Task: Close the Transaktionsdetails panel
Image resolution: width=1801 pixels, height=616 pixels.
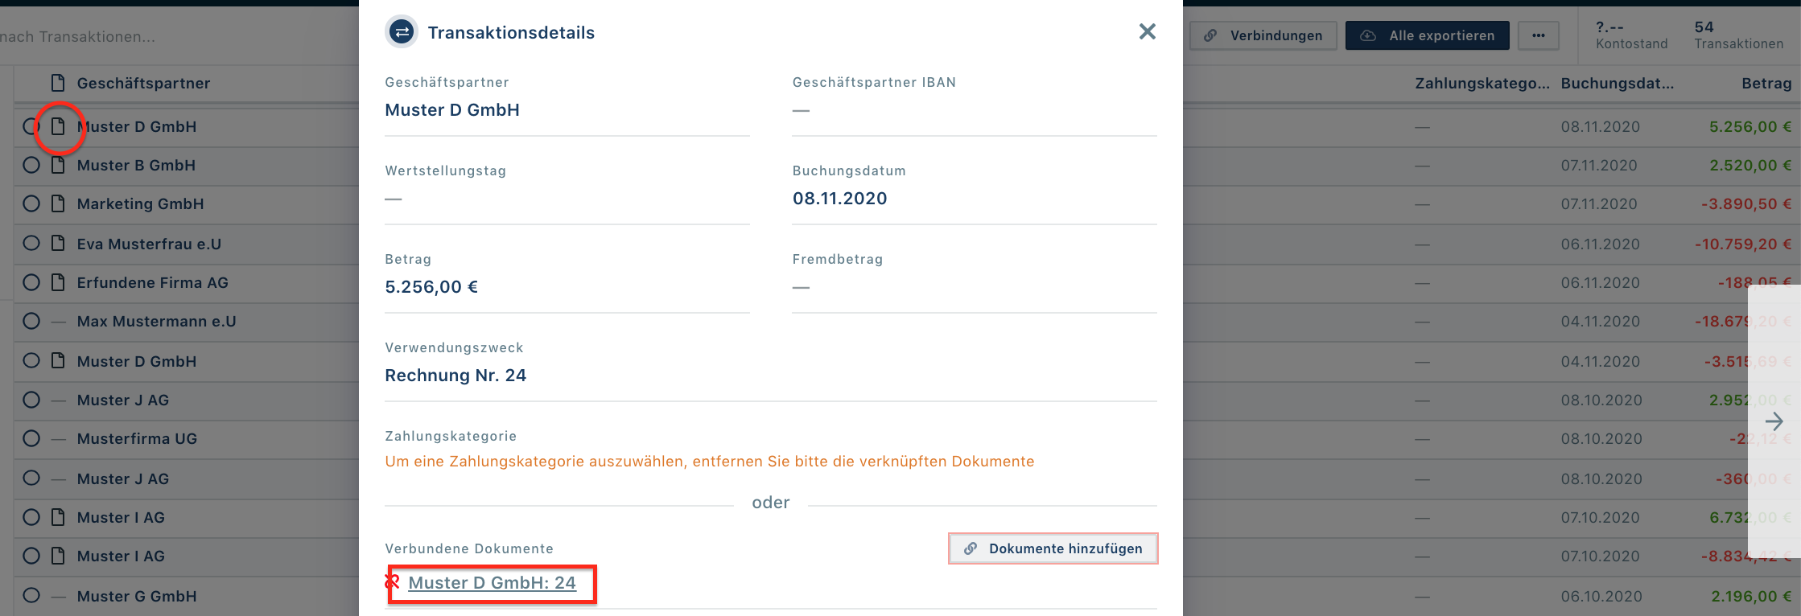Action: point(1147,31)
